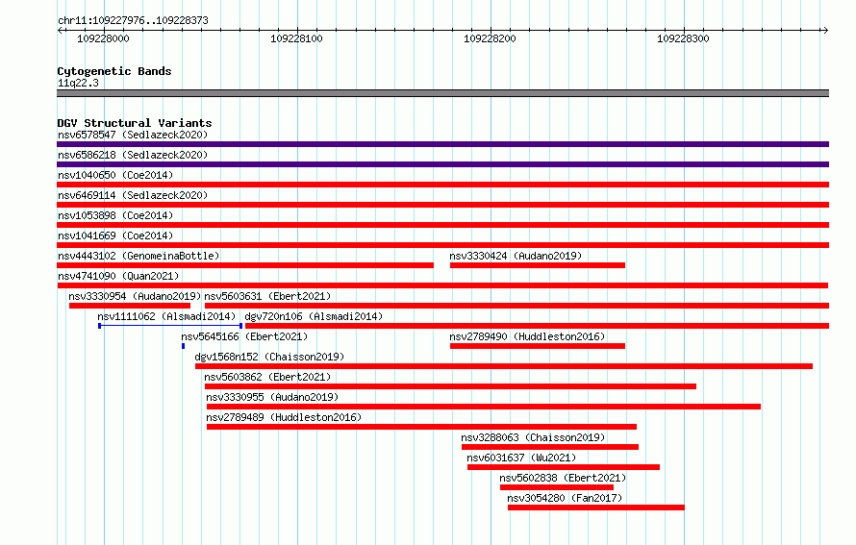Image resolution: width=856 pixels, height=545 pixels.
Task: Open nsv1053898 (Coe2014) entry
Action: pos(115,215)
